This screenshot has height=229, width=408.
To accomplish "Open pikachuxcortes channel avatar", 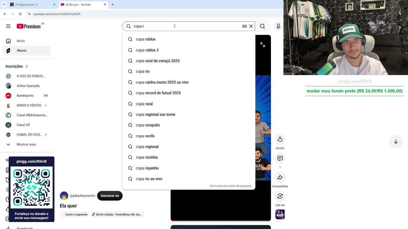I will click(64, 196).
